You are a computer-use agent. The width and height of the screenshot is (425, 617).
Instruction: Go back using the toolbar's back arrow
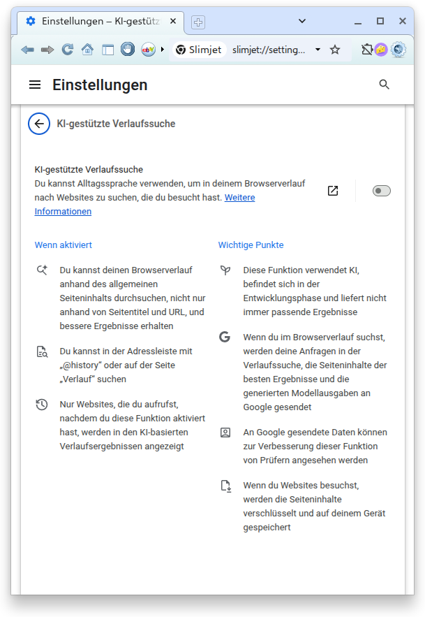[27, 50]
